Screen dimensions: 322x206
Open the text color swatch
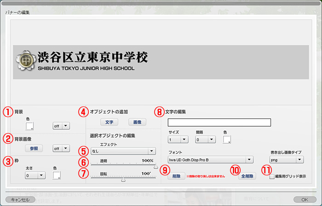tap(227, 139)
